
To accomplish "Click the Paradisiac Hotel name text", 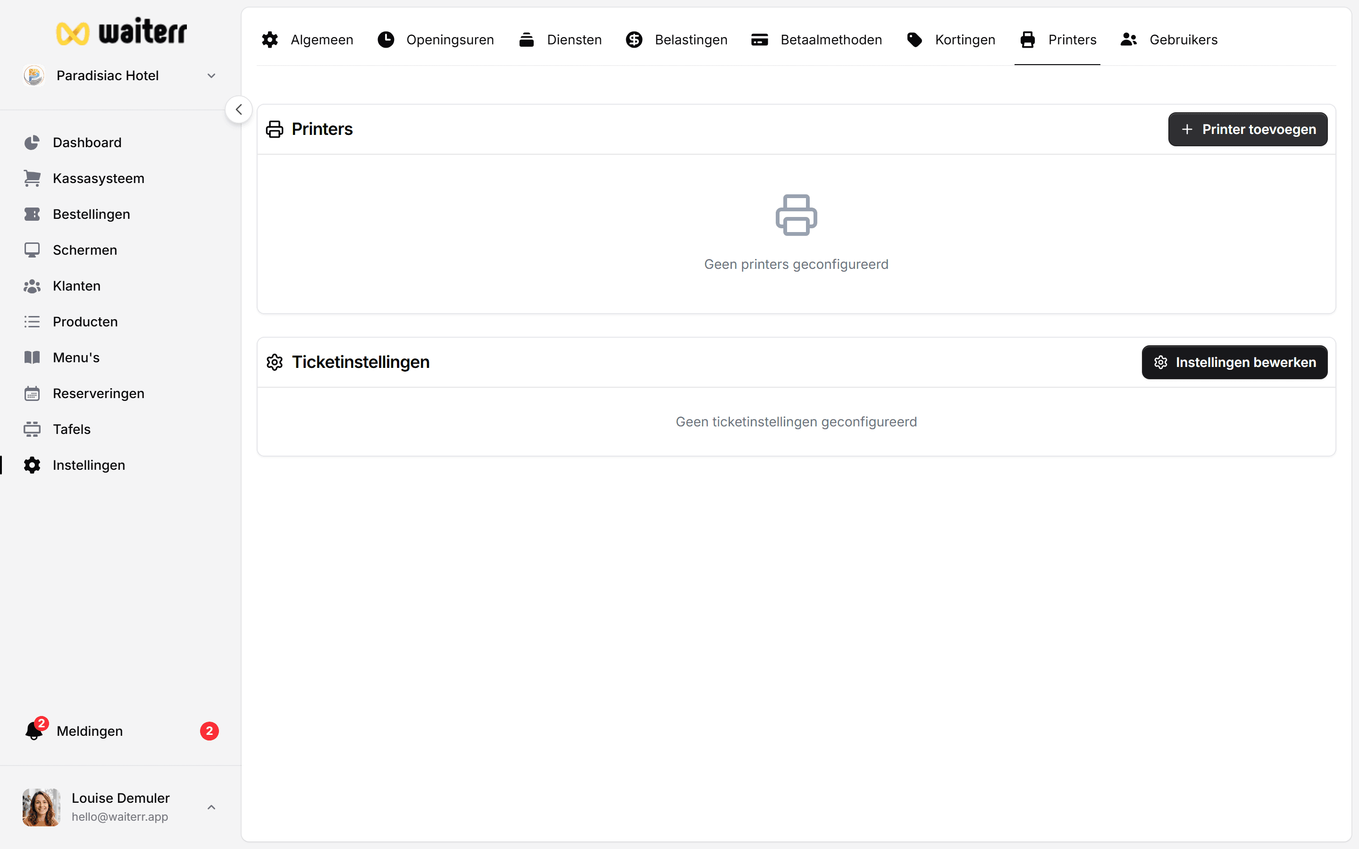I will pos(108,76).
